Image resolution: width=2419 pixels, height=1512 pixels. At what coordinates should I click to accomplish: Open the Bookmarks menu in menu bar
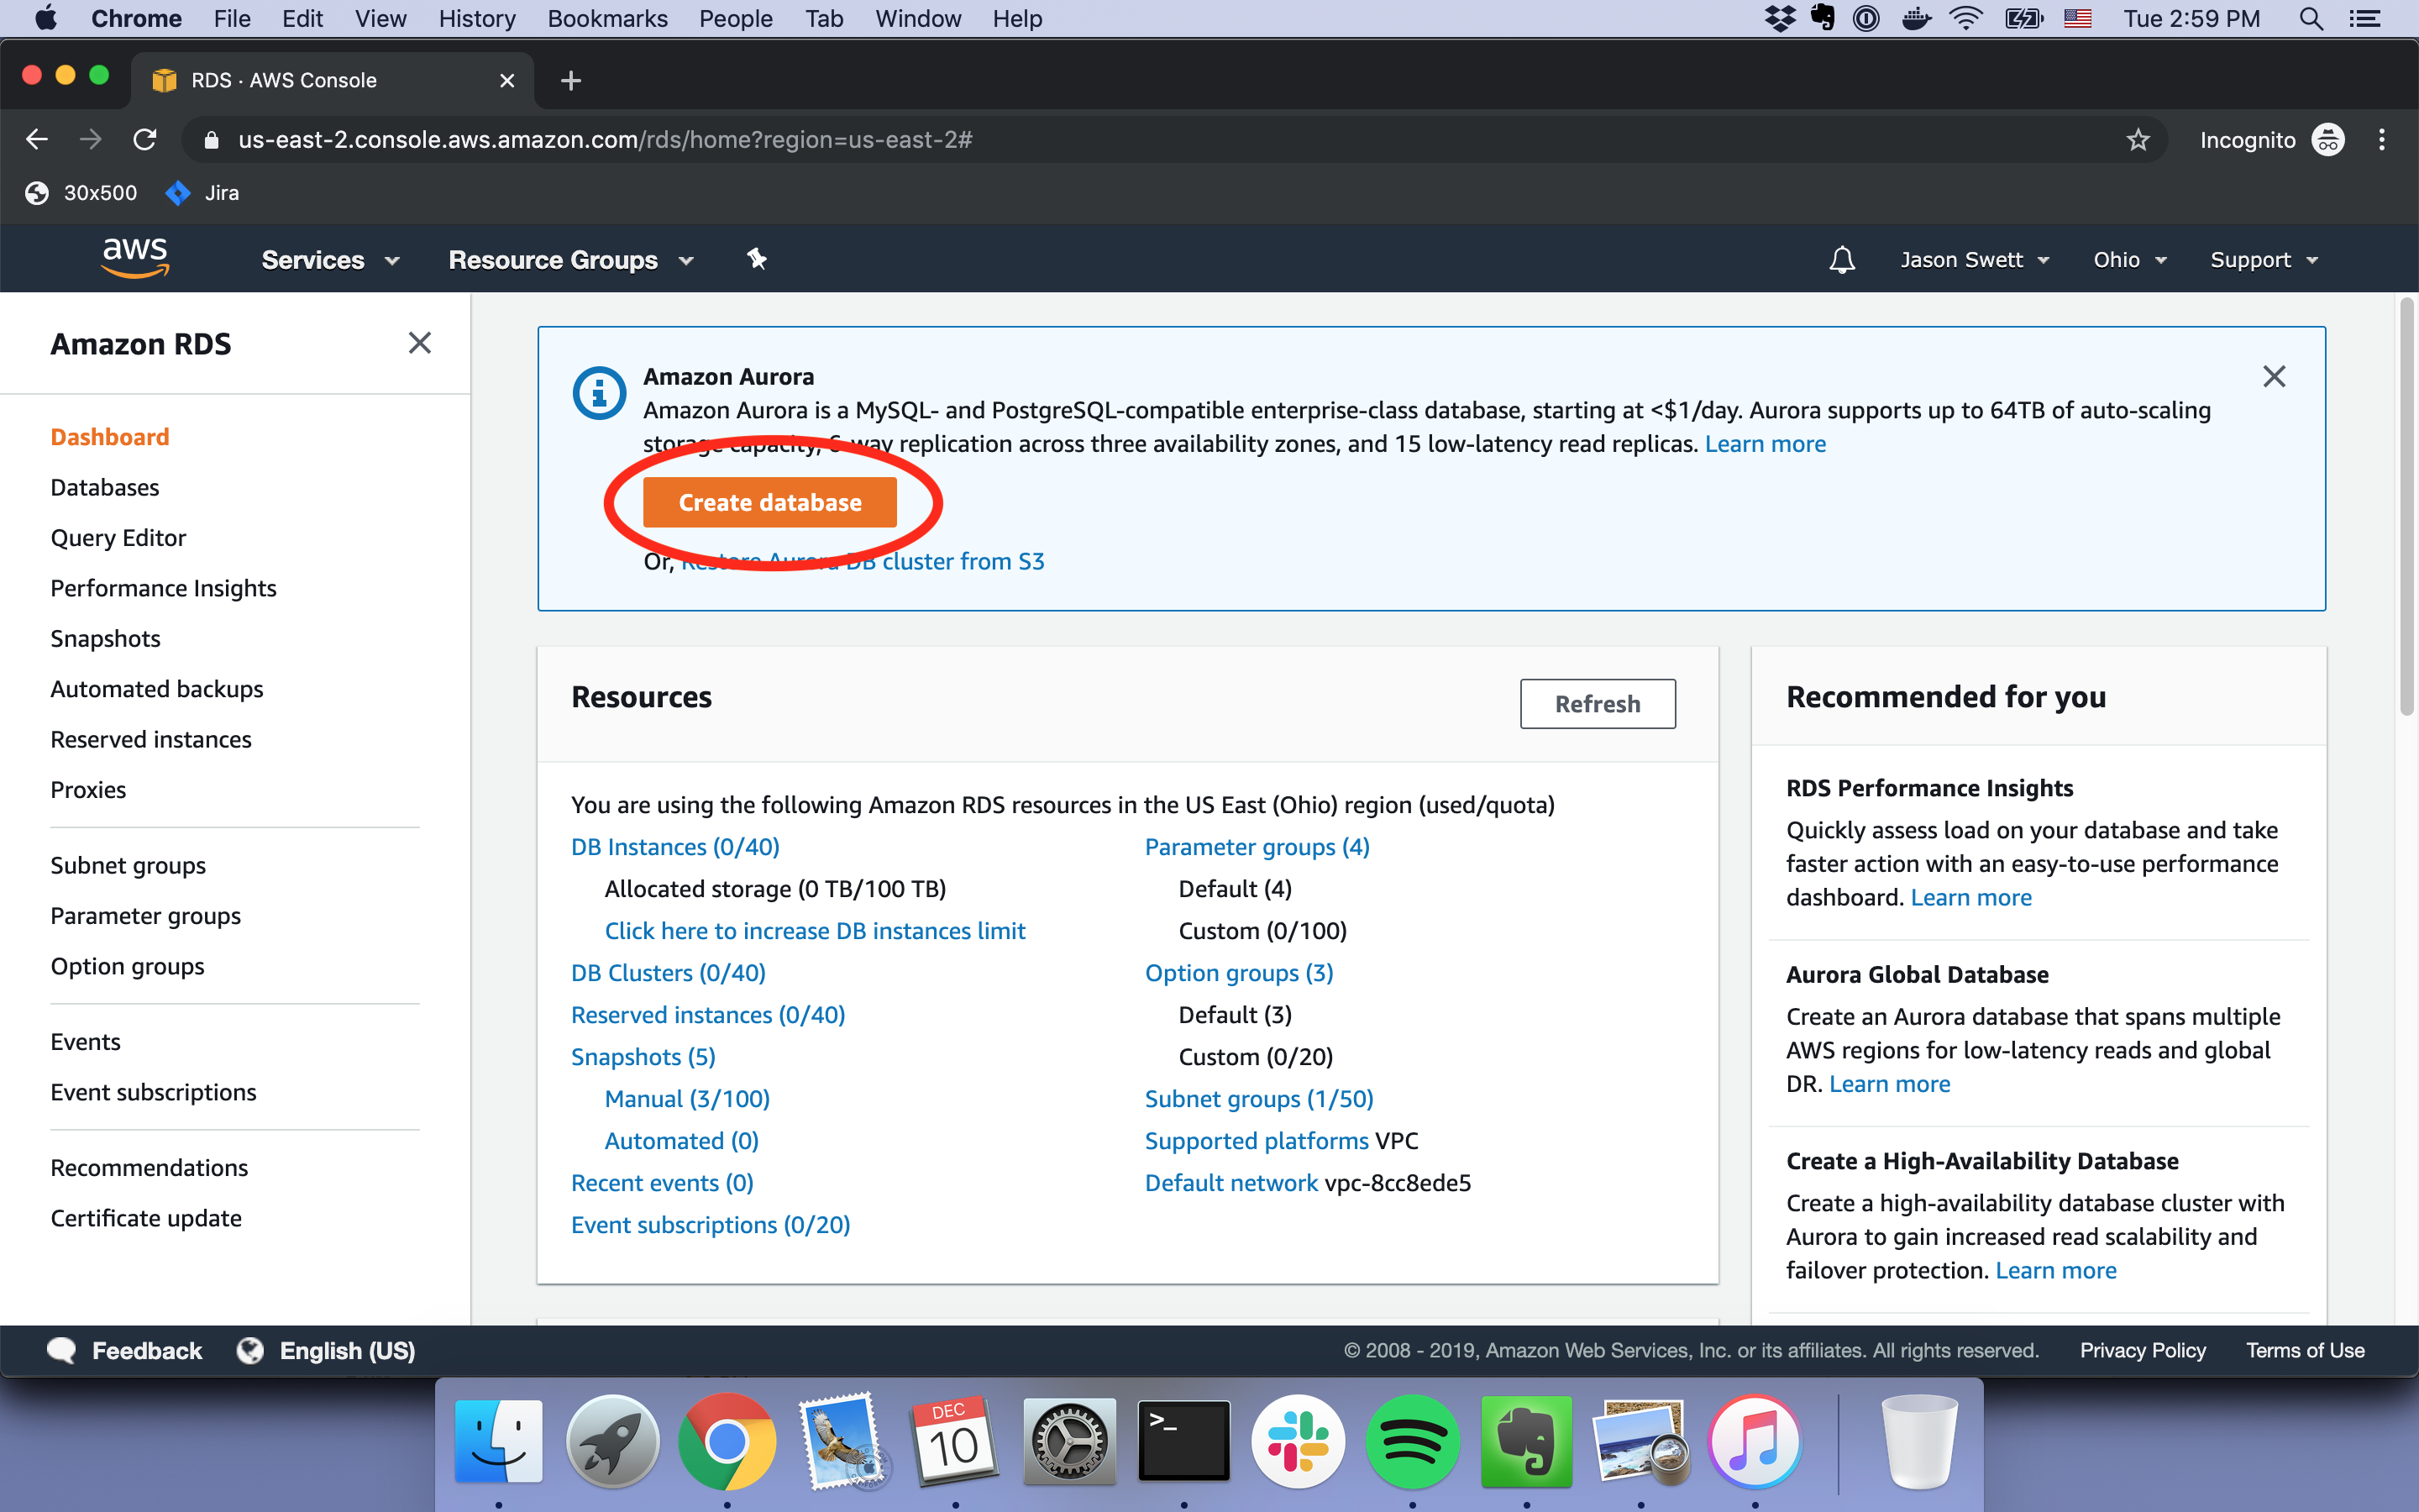click(606, 18)
